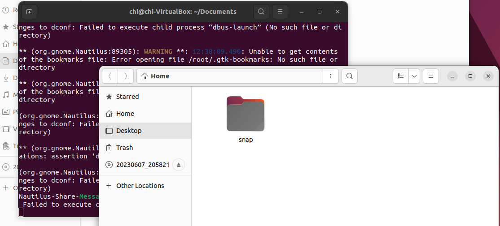Open Starred in the sidebar
500x226 pixels.
tap(127, 97)
